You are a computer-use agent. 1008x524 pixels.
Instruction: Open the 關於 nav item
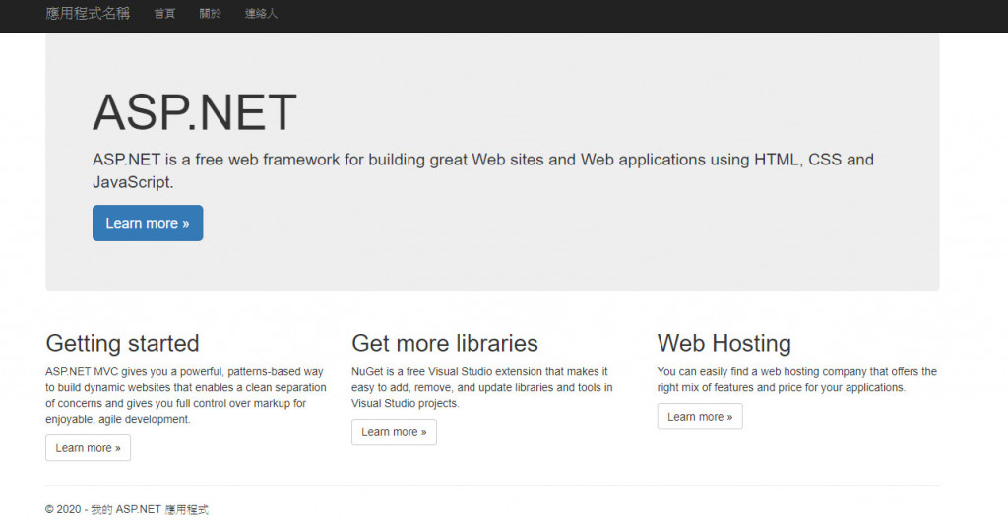pos(210,14)
